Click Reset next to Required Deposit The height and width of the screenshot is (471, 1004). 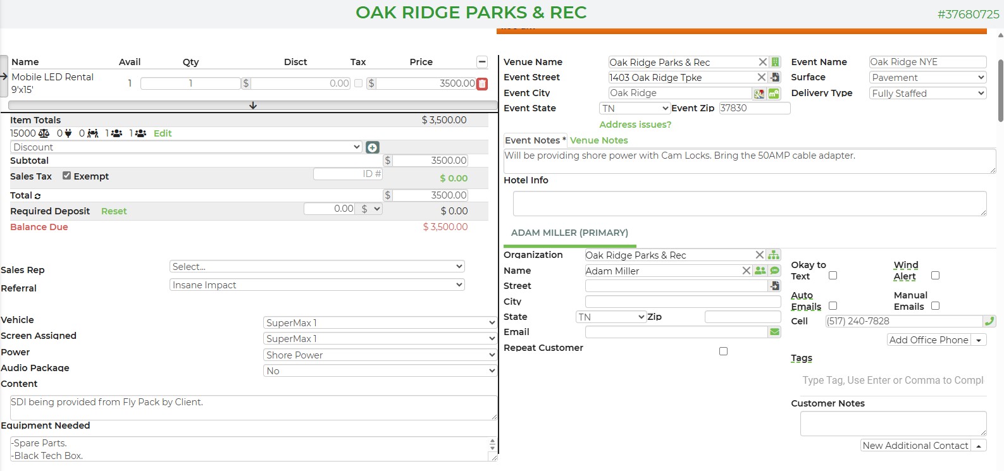(114, 211)
